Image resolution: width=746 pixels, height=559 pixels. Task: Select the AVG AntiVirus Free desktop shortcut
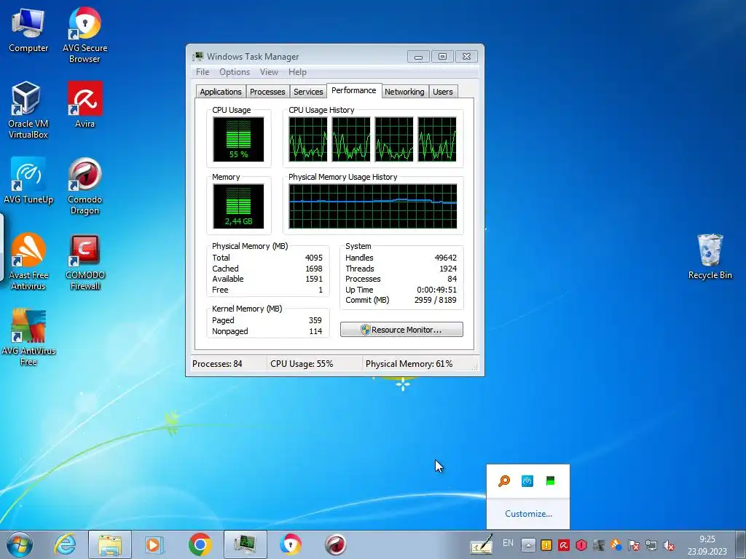pyautogui.click(x=28, y=337)
